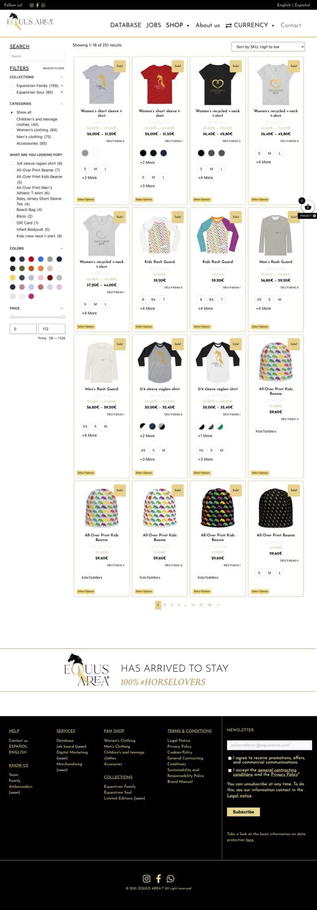Open the CURRENCY selector menu

coord(250,25)
